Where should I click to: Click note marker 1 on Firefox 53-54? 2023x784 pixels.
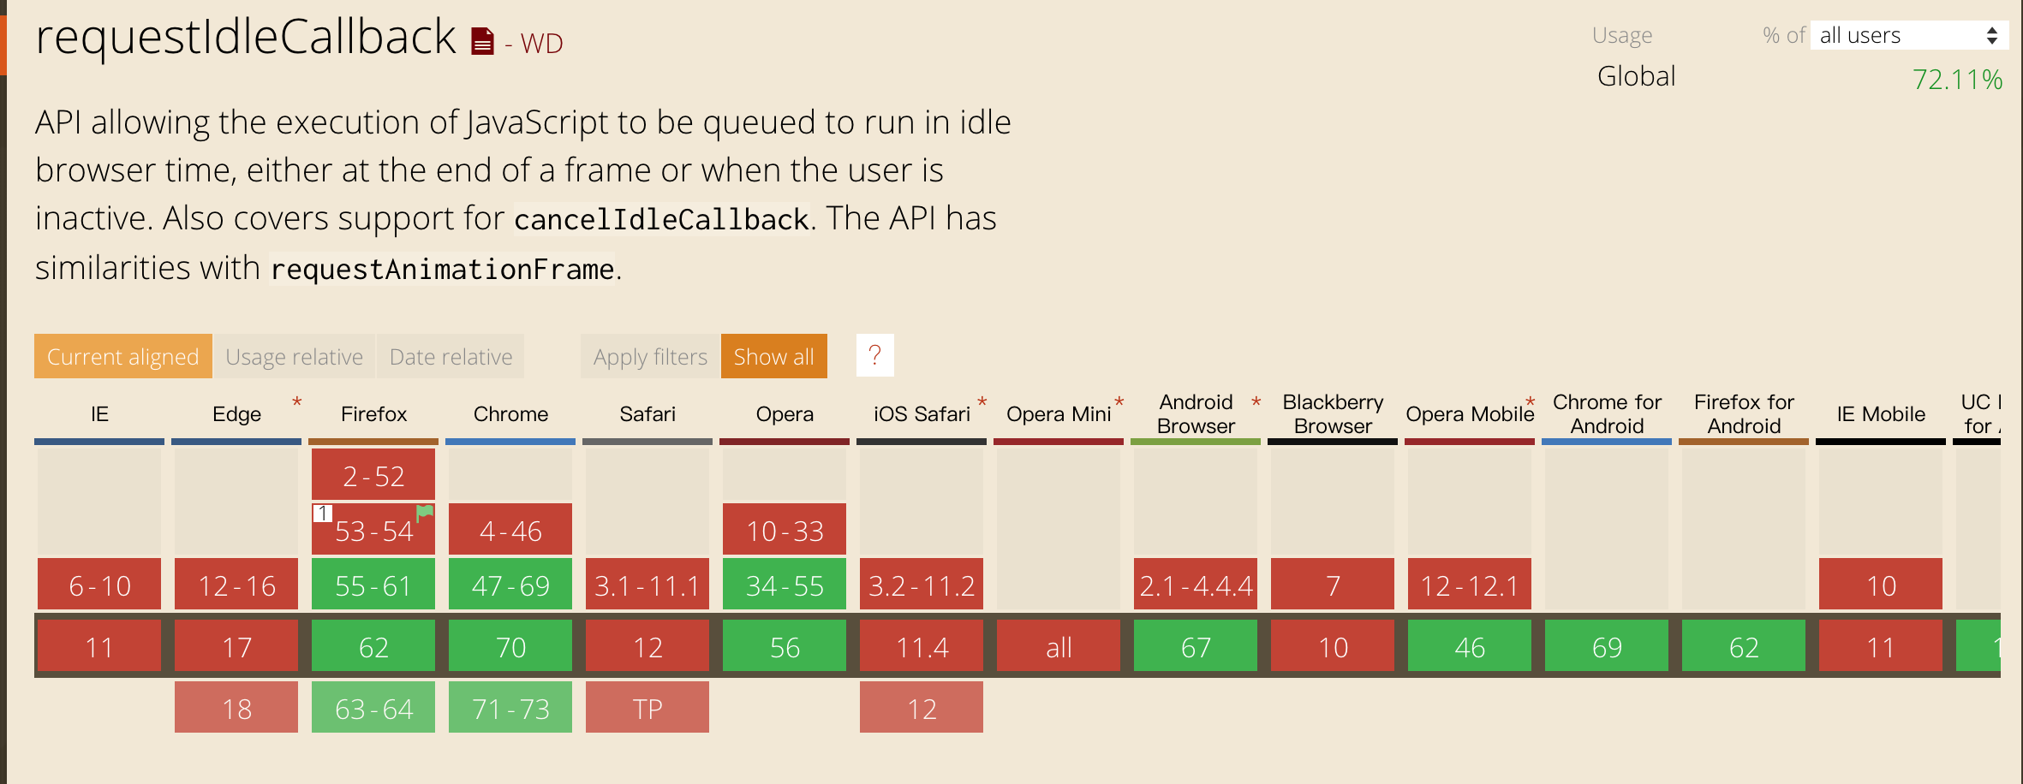(322, 514)
